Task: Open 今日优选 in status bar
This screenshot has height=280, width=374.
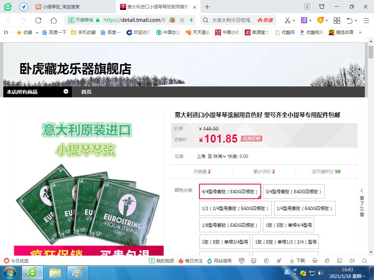Action: [16, 261]
